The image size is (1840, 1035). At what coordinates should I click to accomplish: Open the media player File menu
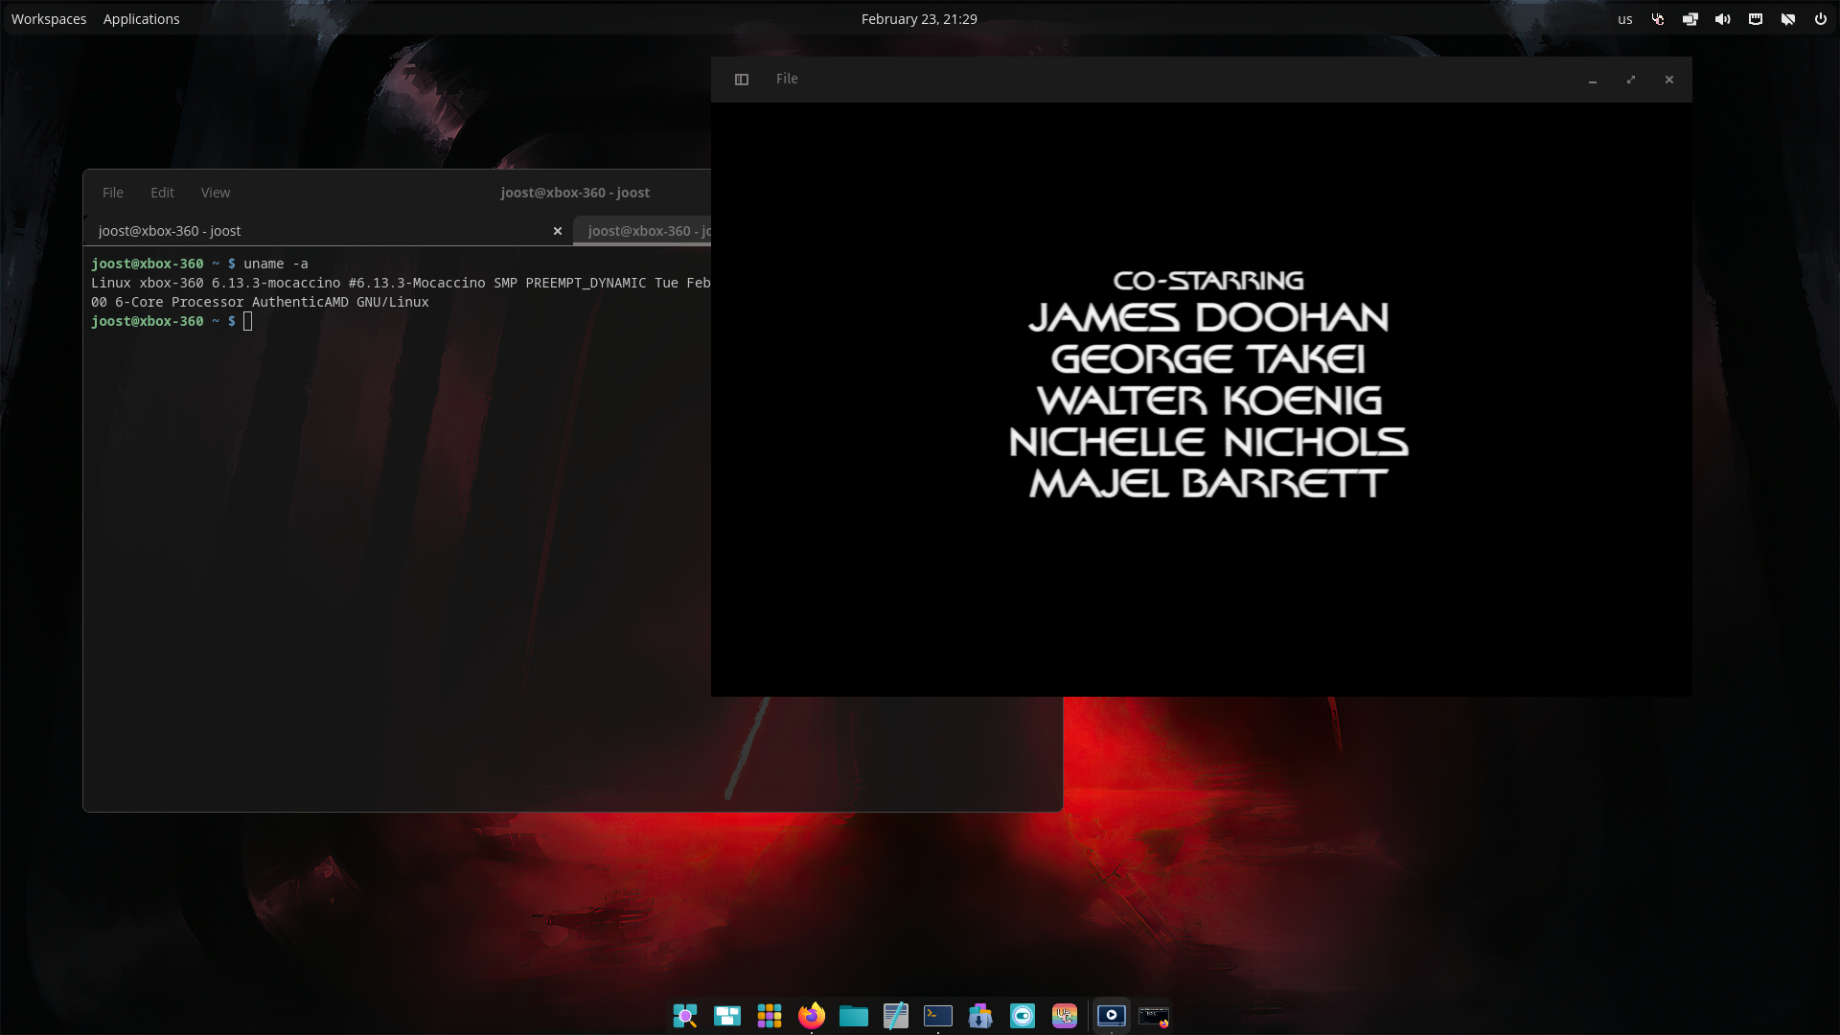pos(787,79)
